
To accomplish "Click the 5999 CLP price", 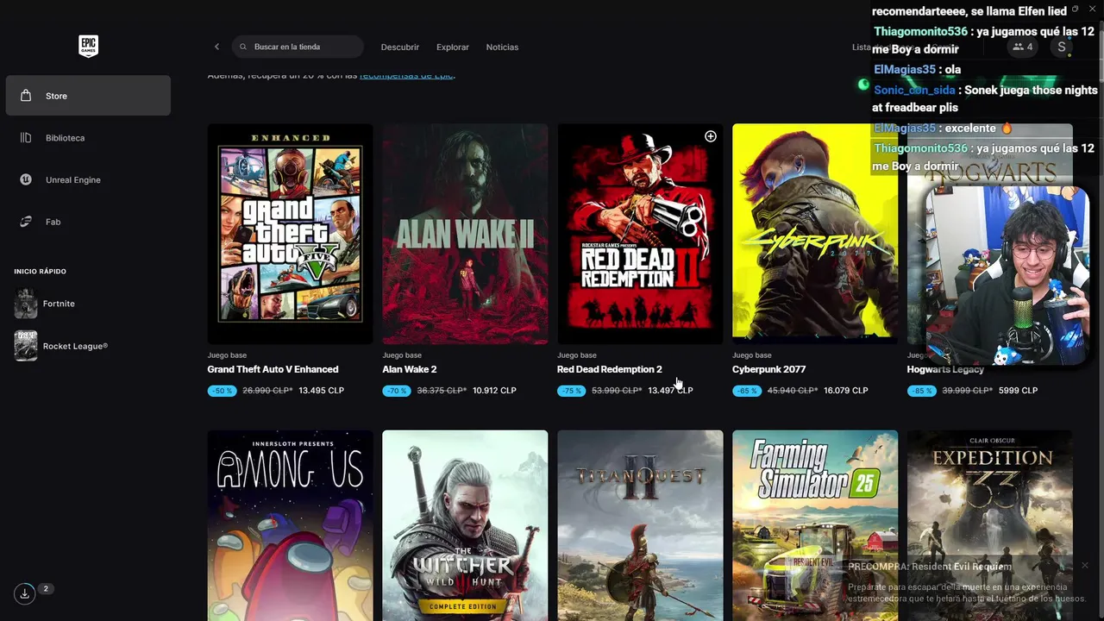I will click(1018, 391).
